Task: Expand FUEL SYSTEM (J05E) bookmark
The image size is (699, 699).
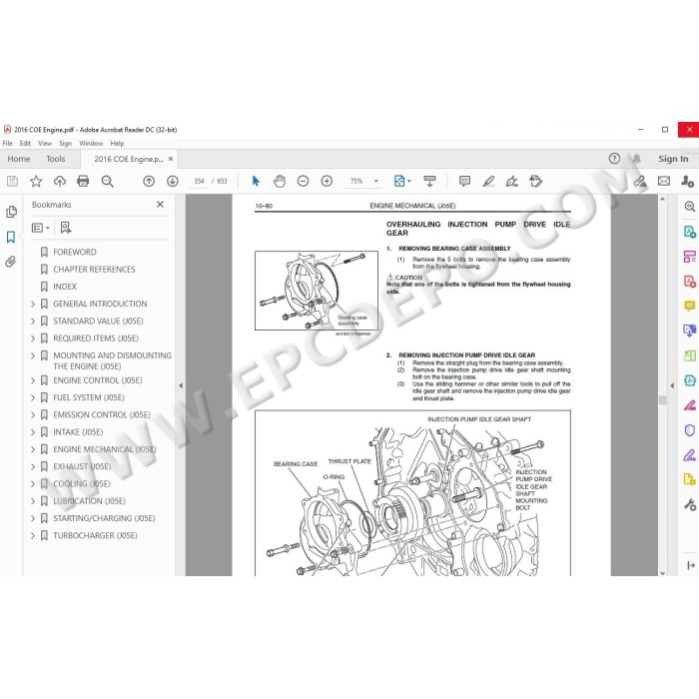Action: [x=33, y=397]
